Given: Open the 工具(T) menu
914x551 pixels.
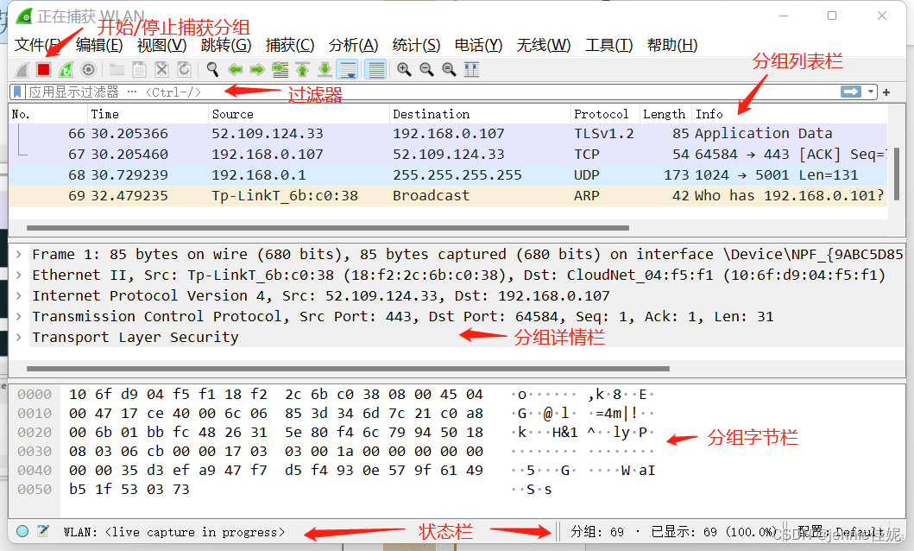Looking at the screenshot, I should [x=608, y=45].
